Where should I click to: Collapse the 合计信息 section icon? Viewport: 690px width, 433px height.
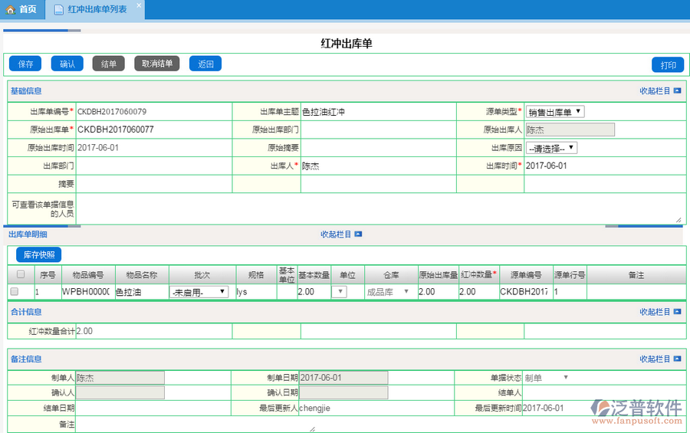[x=677, y=312]
